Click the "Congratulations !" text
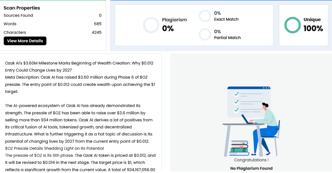Image resolution: width=332 pixels, height=173 pixels. point(251,160)
